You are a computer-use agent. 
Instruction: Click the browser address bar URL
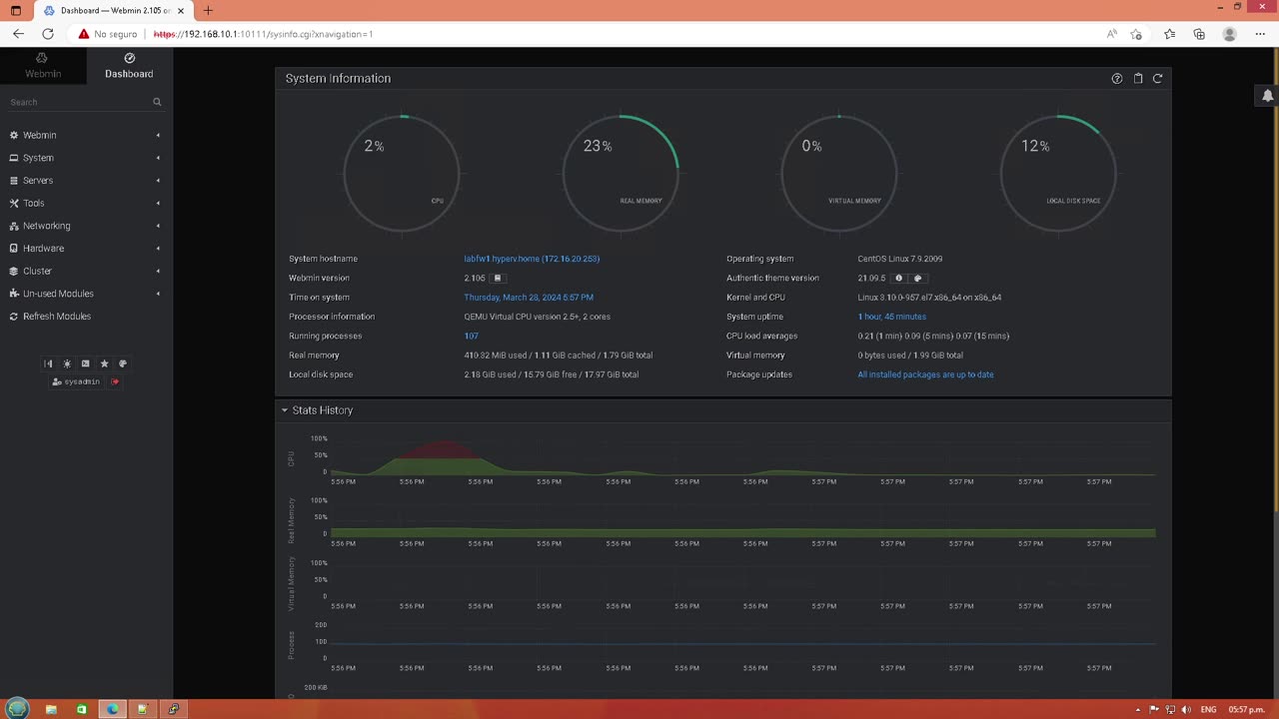[x=263, y=34]
